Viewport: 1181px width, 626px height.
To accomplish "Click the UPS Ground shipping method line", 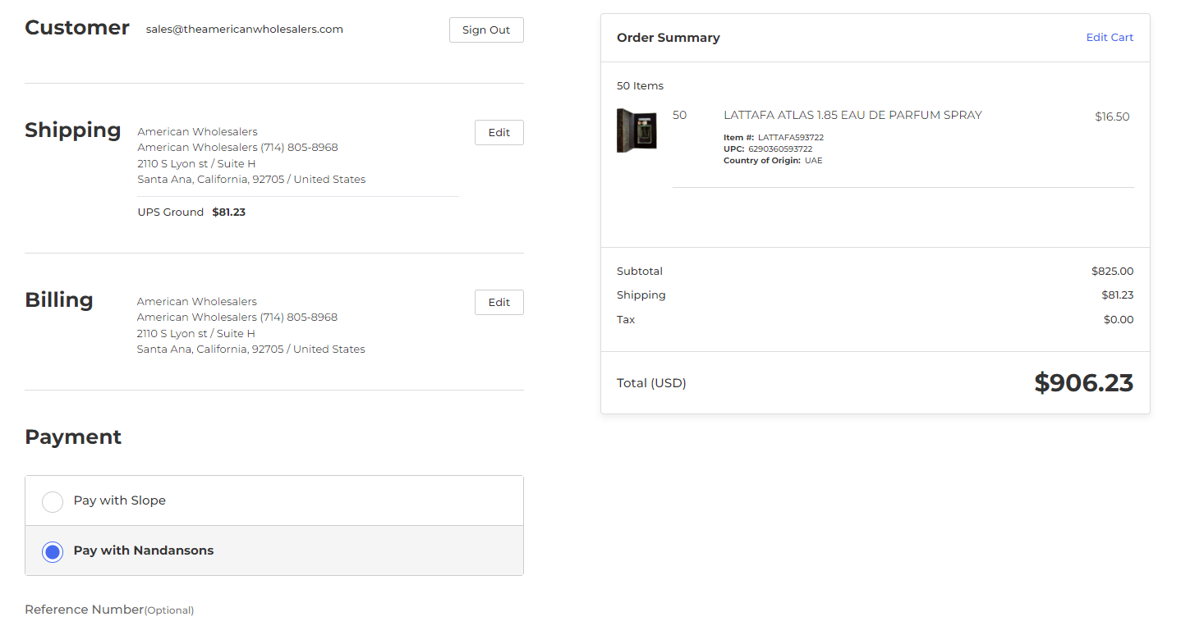I will click(x=191, y=212).
